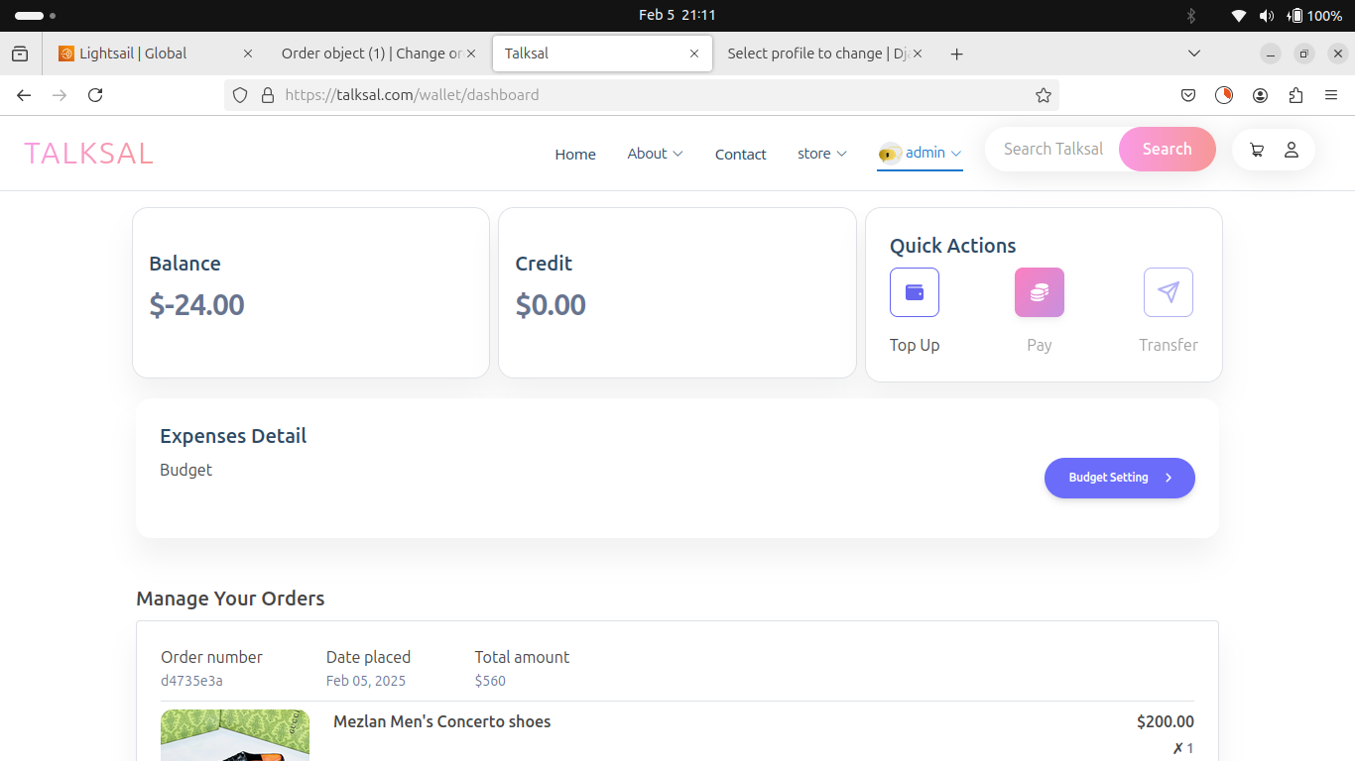1355x761 pixels.
Task: Select the Talksal browser tab
Action: (602, 54)
